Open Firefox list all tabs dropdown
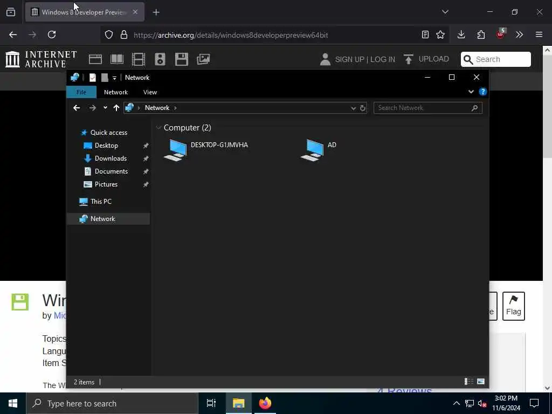This screenshot has height=414, width=552. click(x=445, y=12)
